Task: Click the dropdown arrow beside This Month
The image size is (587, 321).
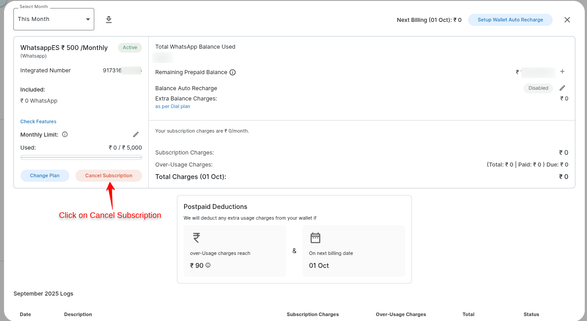Action: [x=88, y=19]
